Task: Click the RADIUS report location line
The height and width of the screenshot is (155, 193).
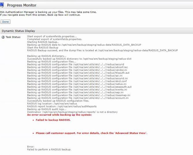Action: click(62, 106)
